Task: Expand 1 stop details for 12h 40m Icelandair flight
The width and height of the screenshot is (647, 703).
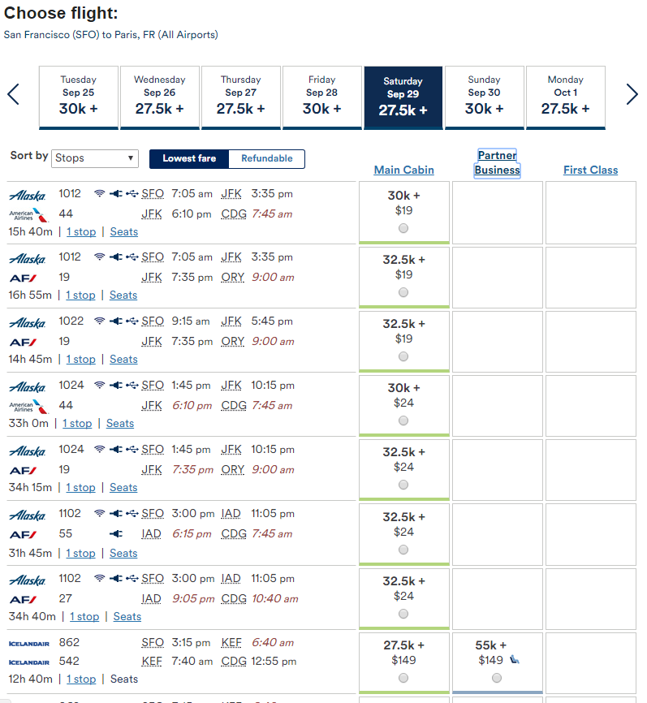Action: 81,679
